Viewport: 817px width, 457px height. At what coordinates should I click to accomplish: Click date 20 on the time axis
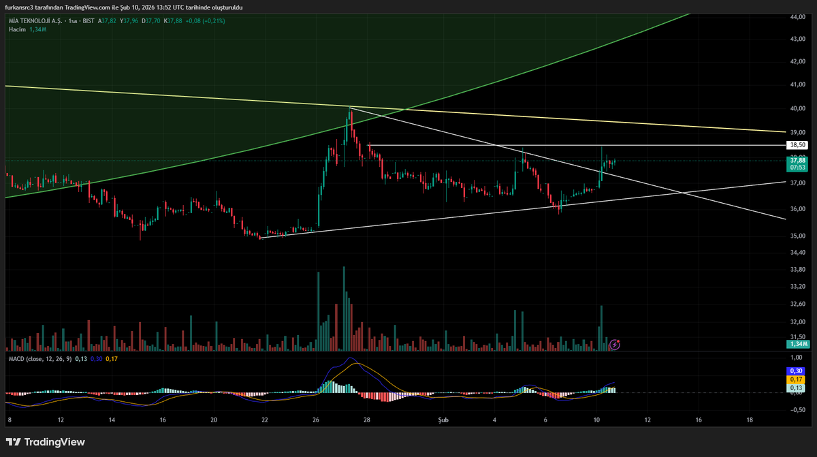click(x=214, y=420)
